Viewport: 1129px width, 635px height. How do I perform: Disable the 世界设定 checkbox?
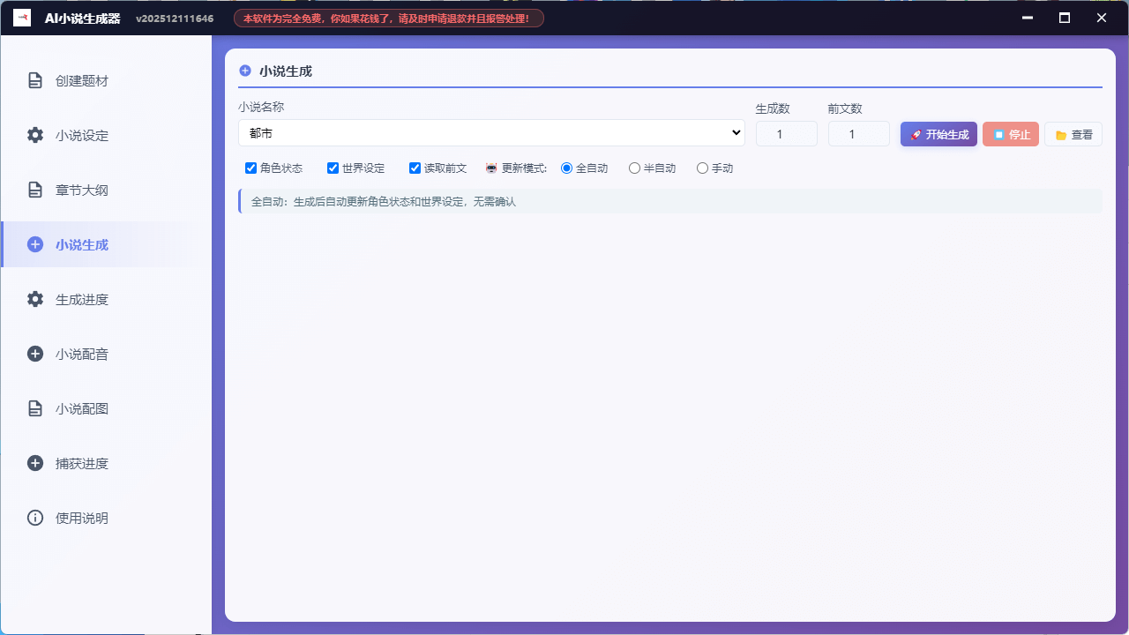pyautogui.click(x=333, y=168)
